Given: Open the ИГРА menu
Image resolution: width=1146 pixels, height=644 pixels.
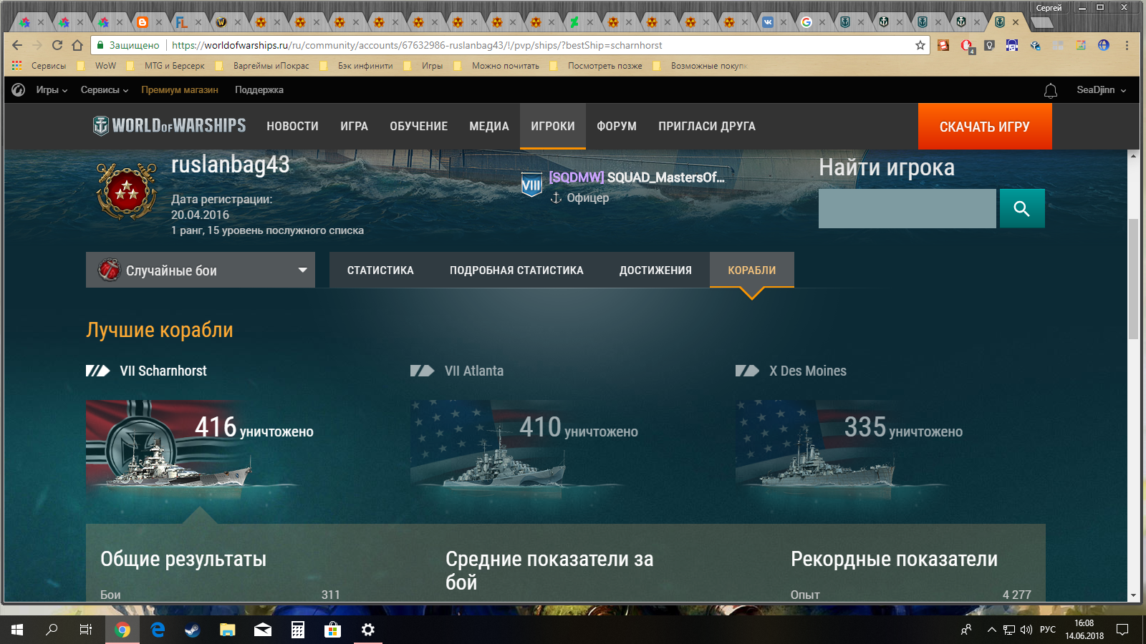Looking at the screenshot, I should [x=354, y=126].
